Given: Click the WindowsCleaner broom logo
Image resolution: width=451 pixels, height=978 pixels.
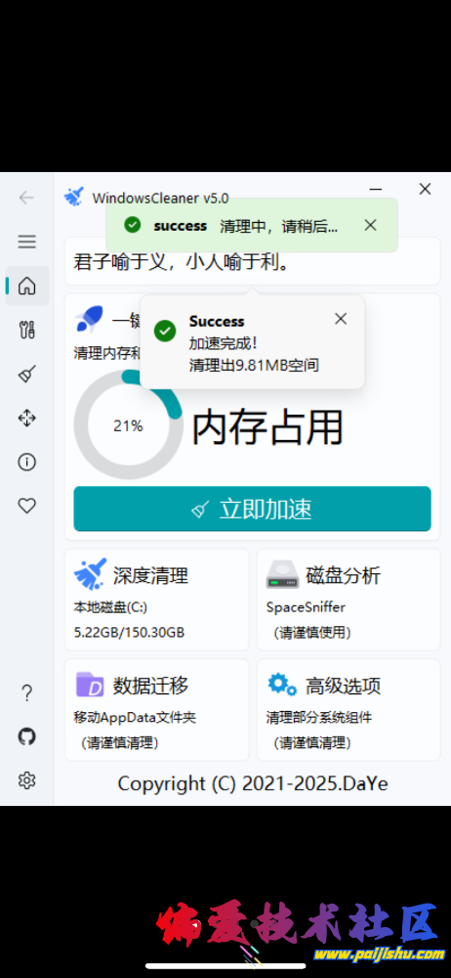Looking at the screenshot, I should (x=73, y=197).
